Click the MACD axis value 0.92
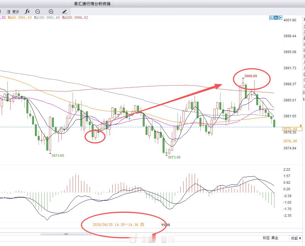Viewport: 305px width, 246px height. point(287,182)
